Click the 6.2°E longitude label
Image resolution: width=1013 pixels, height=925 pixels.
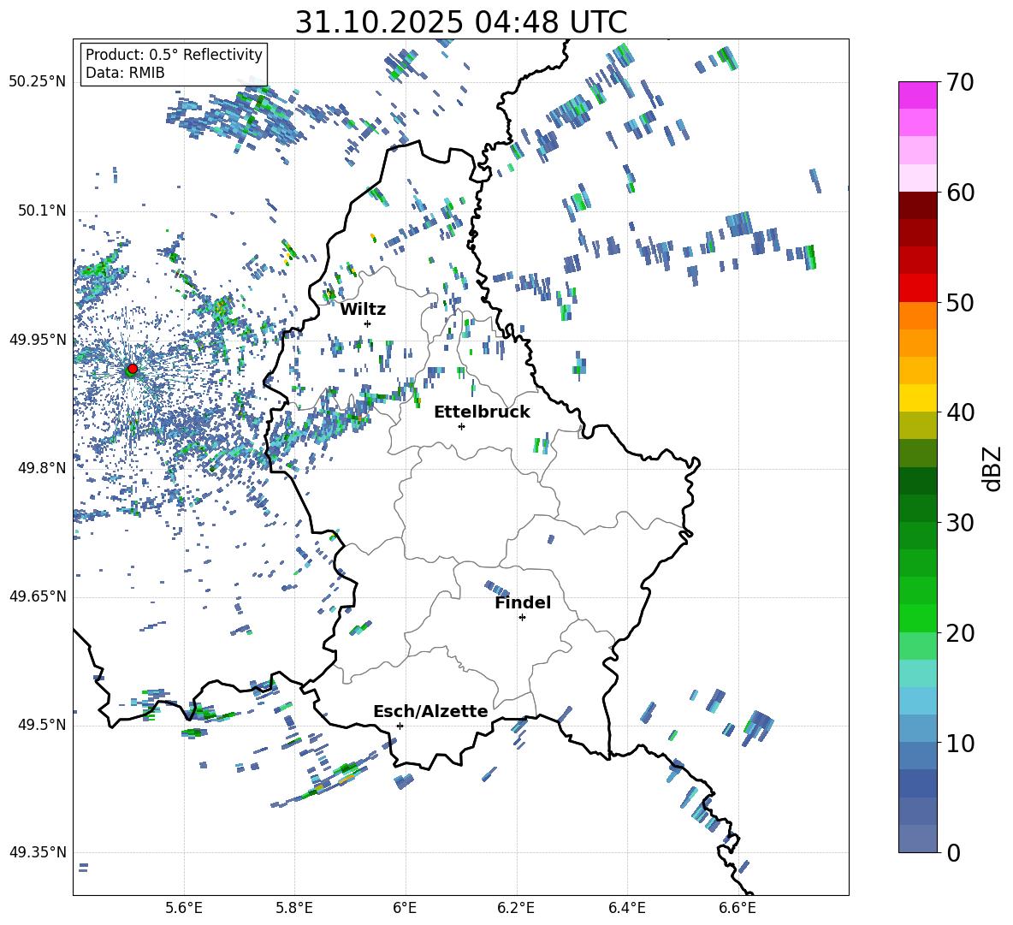[516, 908]
